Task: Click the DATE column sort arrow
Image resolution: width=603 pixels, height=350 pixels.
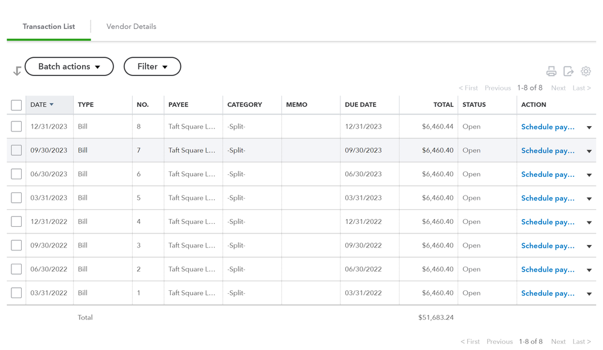Action: click(x=52, y=104)
